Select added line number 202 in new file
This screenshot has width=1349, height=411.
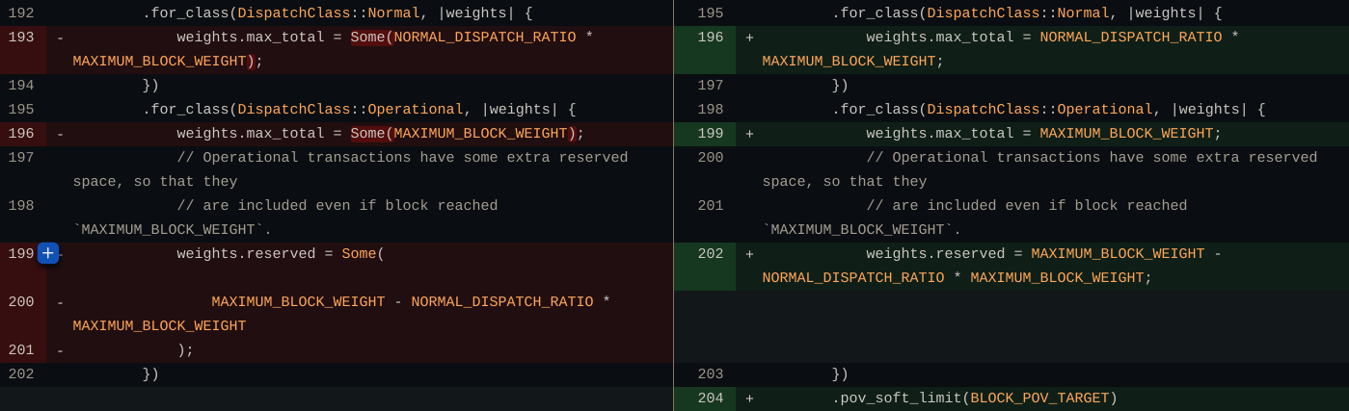[711, 254]
